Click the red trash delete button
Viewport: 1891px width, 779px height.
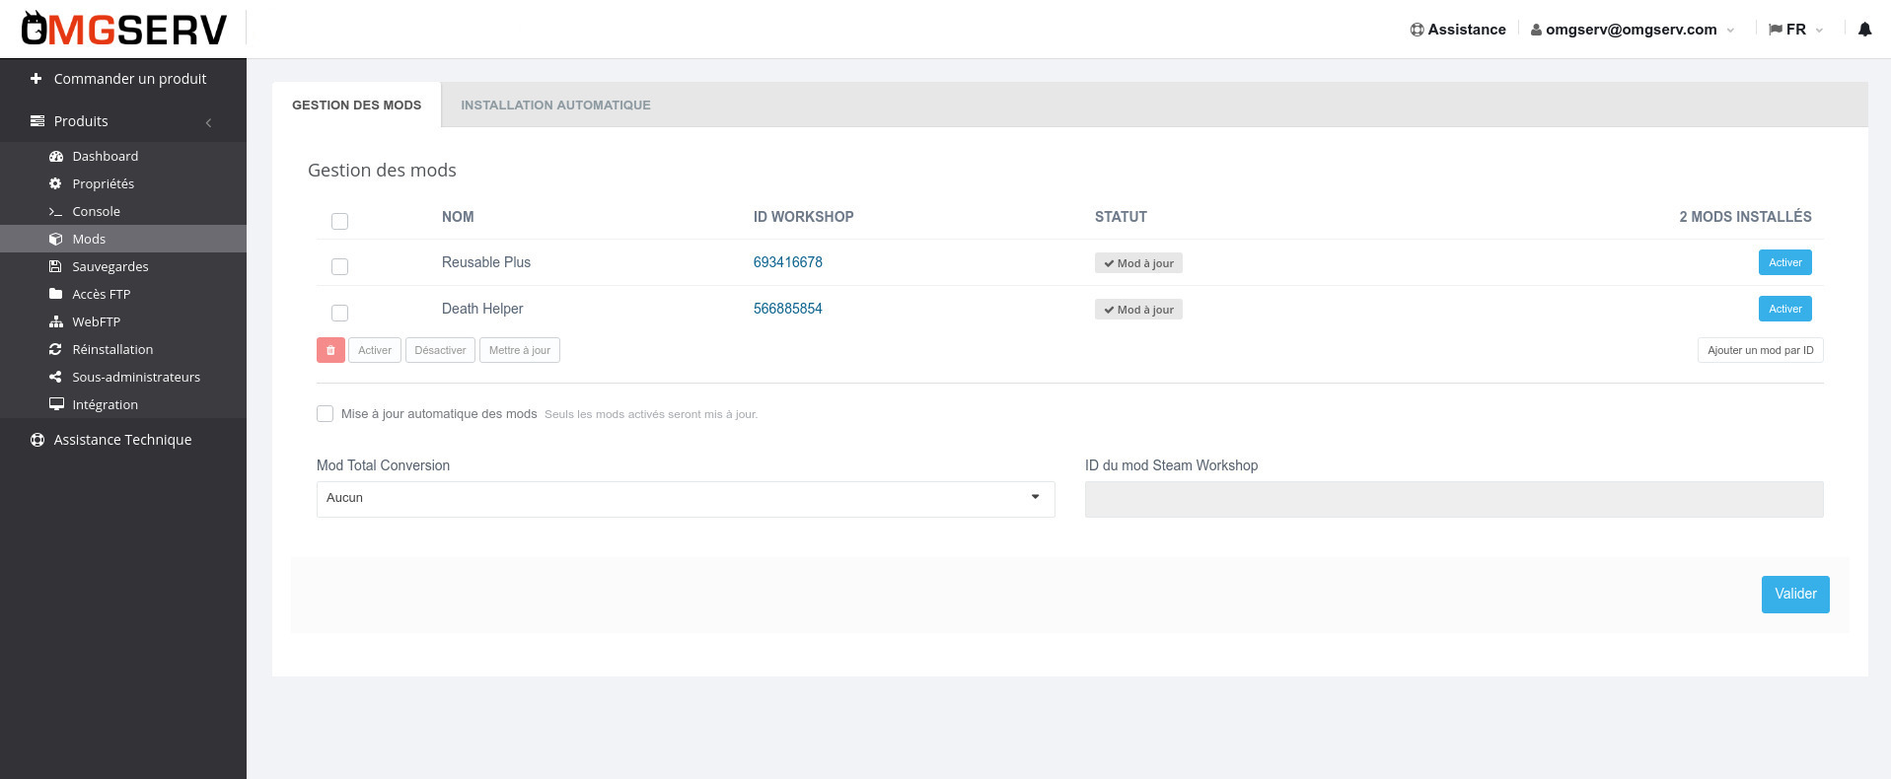coord(330,350)
